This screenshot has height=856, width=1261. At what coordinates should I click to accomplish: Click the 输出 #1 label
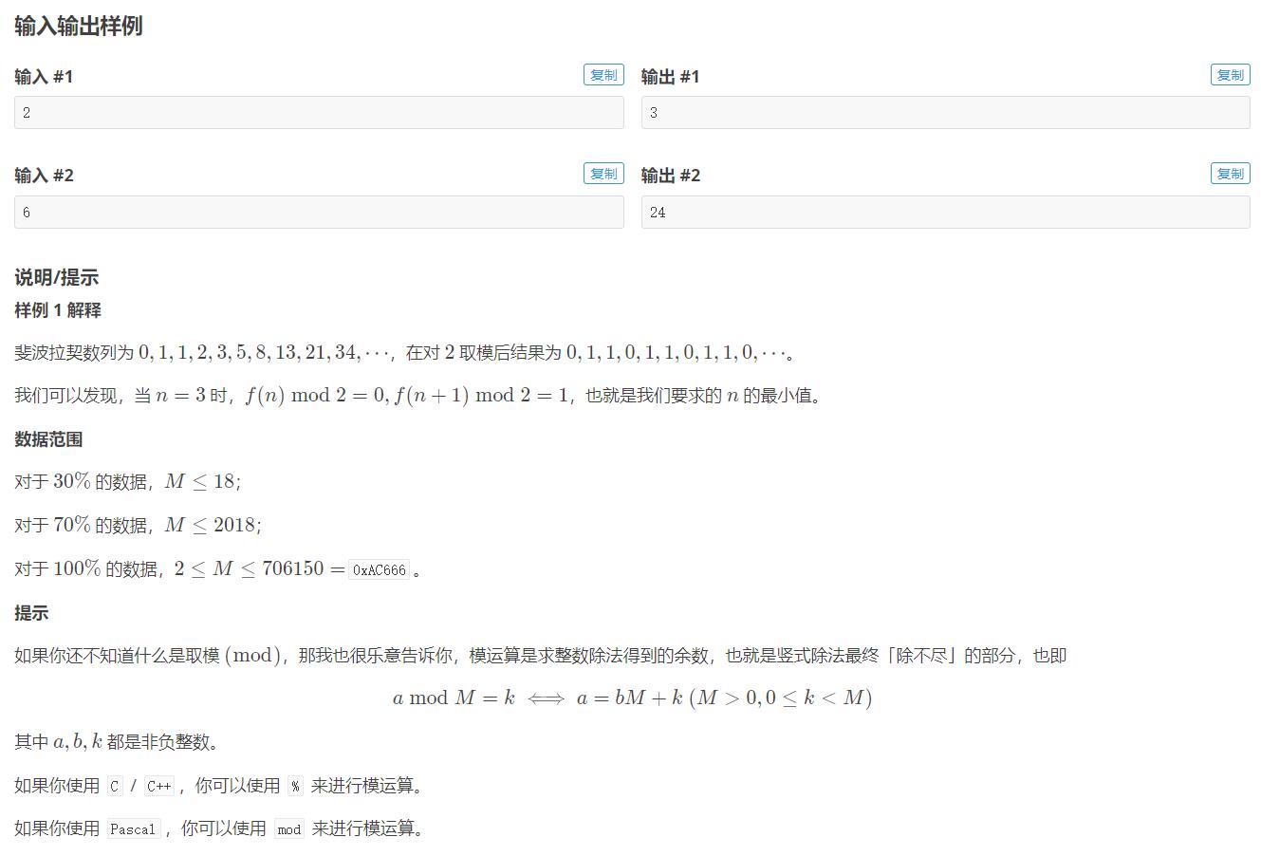tap(671, 76)
